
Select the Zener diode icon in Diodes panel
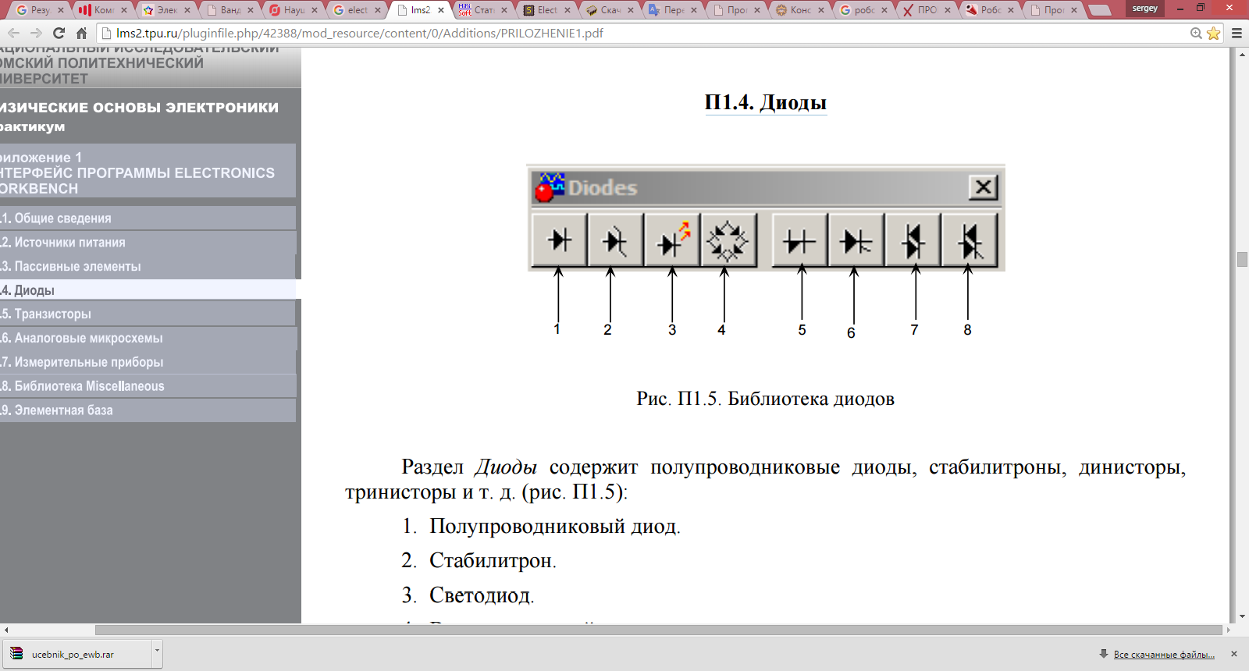(616, 240)
